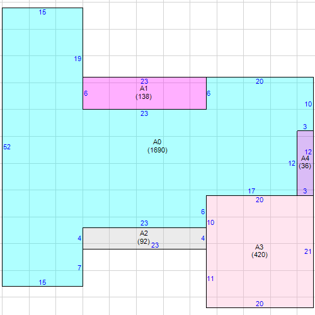The image size is (315, 315).
Task: Click the 7 dimension label below A2
Action: click(79, 268)
